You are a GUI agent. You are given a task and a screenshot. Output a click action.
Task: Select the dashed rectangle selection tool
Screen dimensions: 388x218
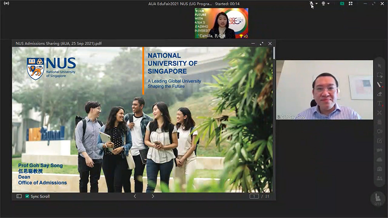pyautogui.click(x=379, y=75)
